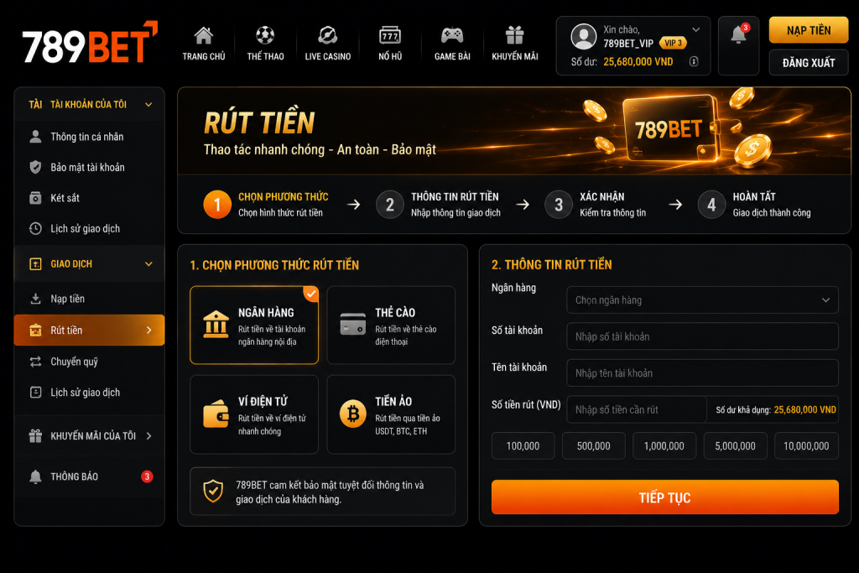Click the Thẻ cào card icon
The width and height of the screenshot is (859, 573).
(x=353, y=324)
